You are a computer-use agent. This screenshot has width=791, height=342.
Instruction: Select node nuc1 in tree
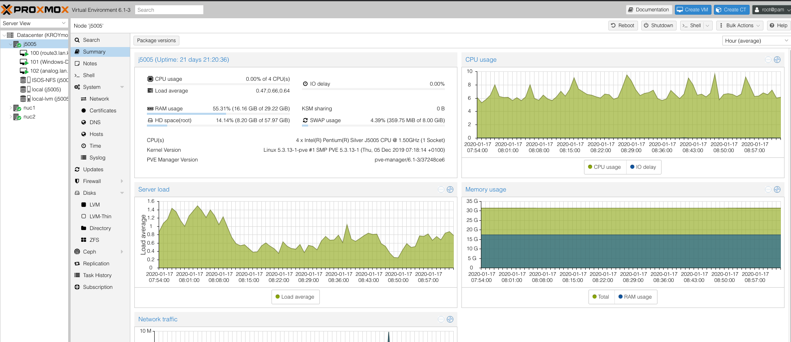tap(29, 108)
